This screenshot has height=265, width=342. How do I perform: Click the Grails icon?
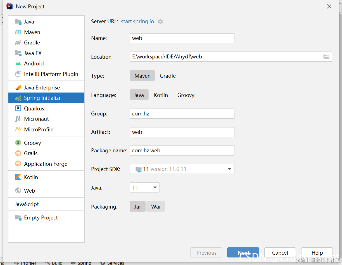18,153
